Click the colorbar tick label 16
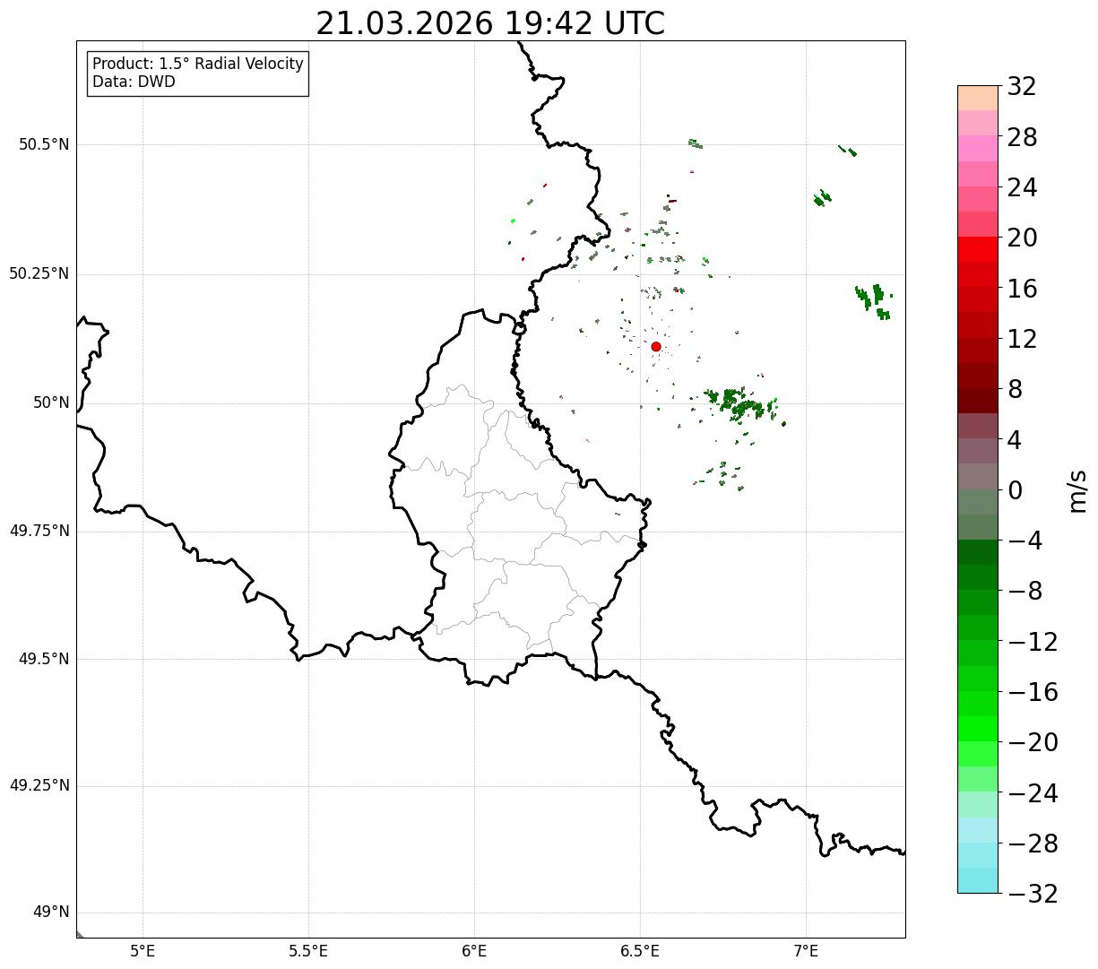Image resolution: width=1098 pixels, height=969 pixels. 1022,289
